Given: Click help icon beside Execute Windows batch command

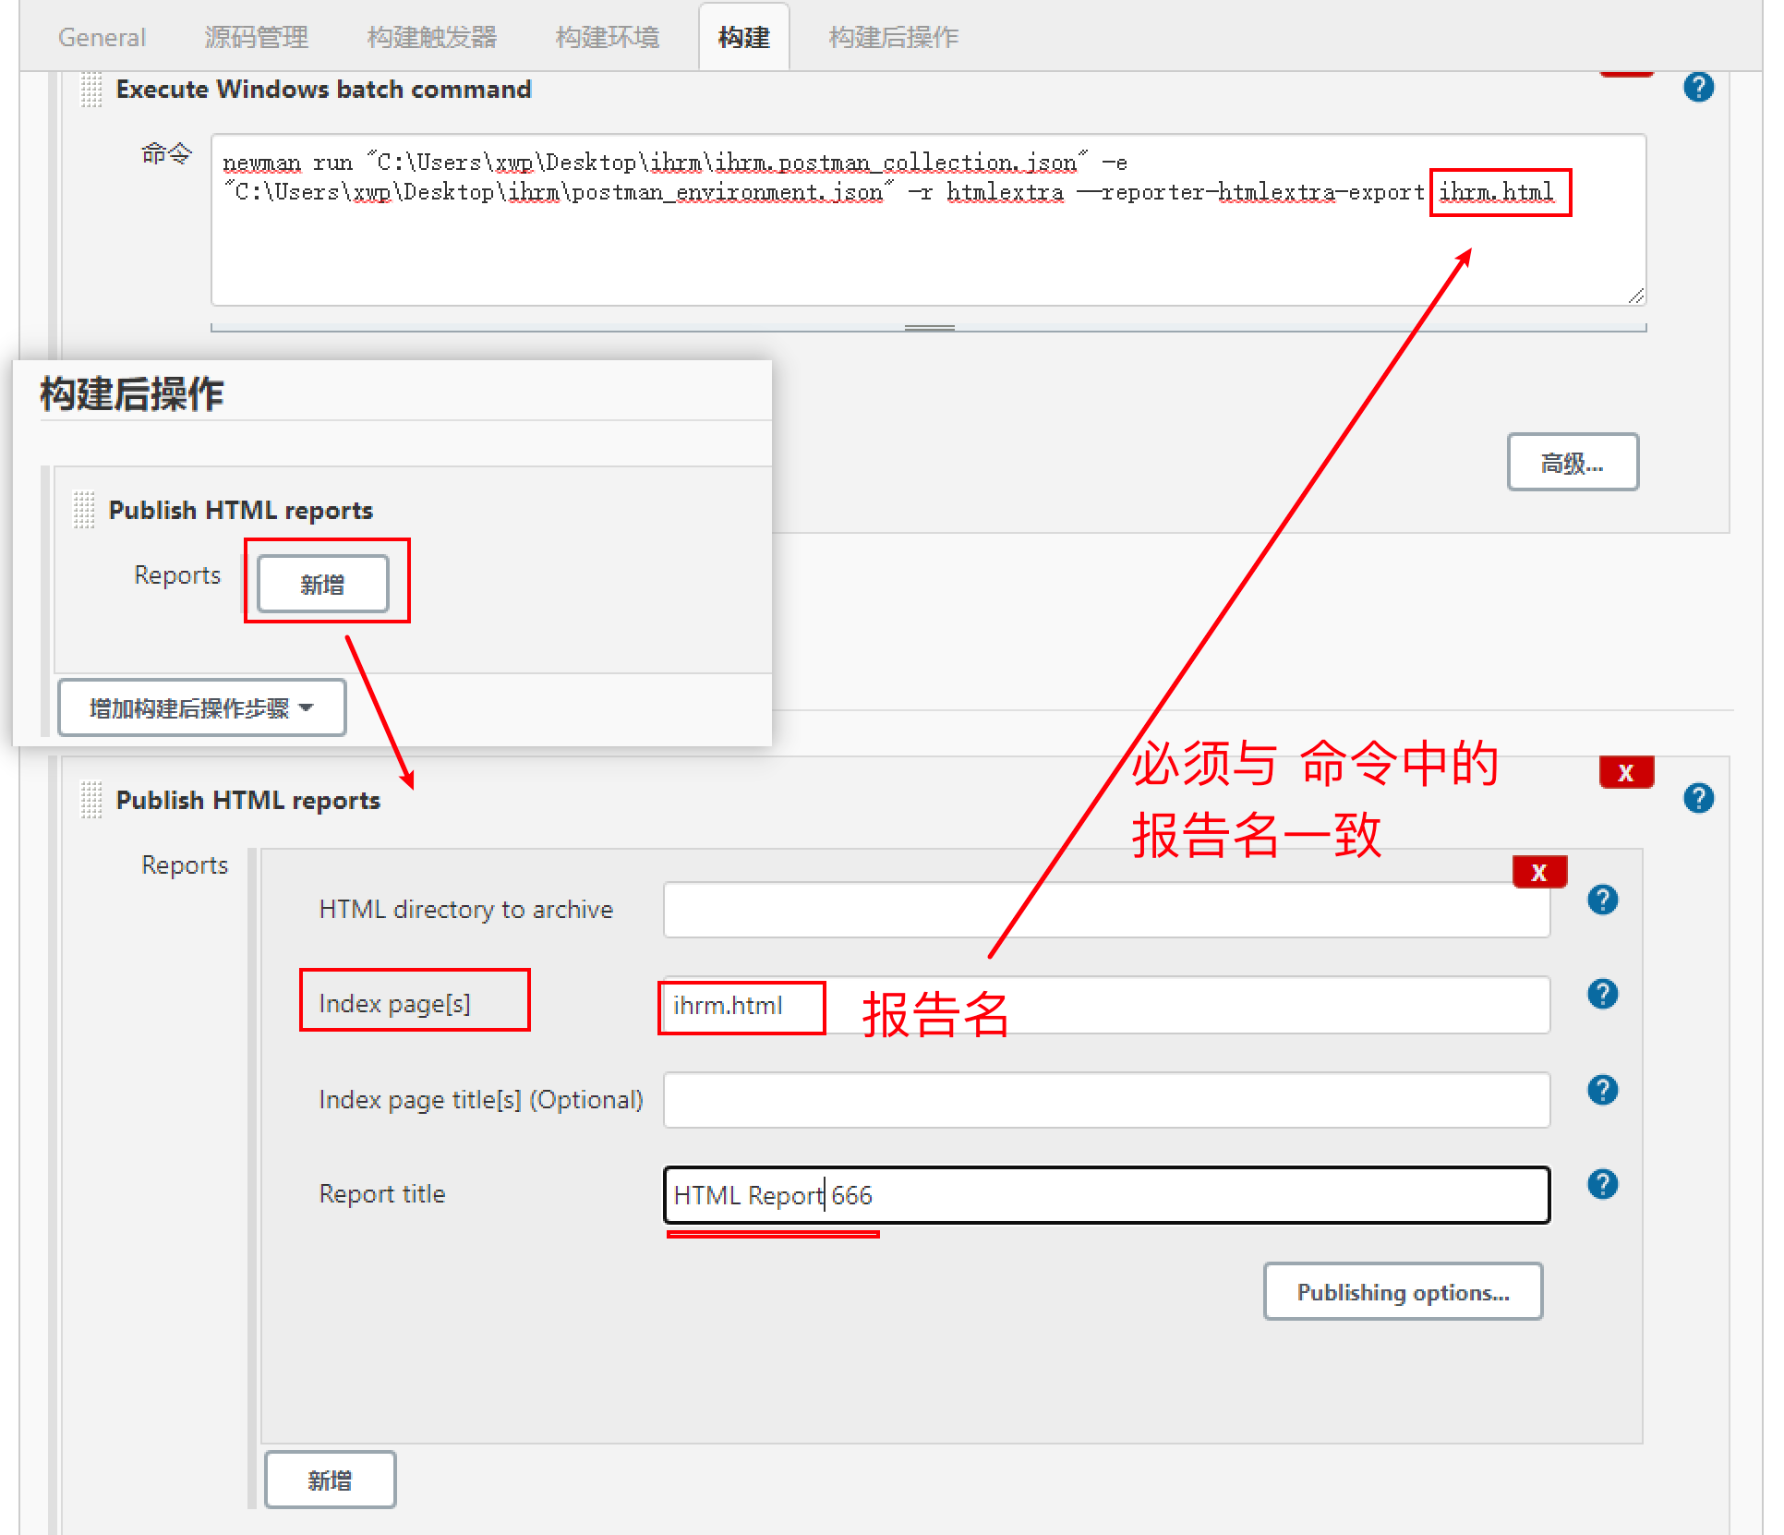Looking at the screenshot, I should (x=1697, y=88).
